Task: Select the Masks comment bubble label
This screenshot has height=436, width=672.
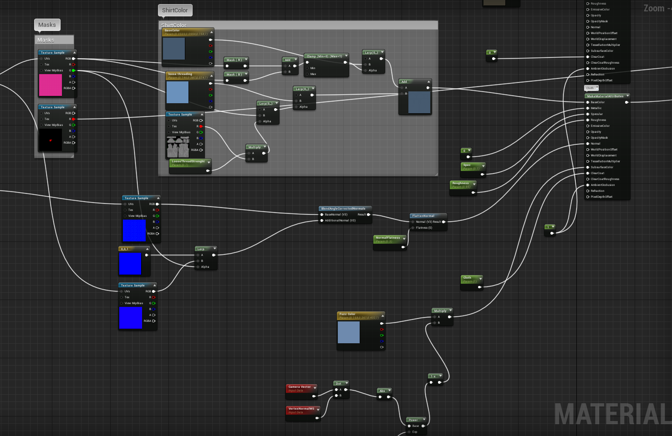Action: click(47, 25)
